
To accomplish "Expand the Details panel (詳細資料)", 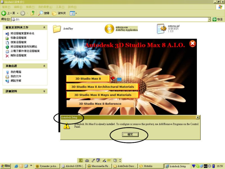I will click(44, 91).
